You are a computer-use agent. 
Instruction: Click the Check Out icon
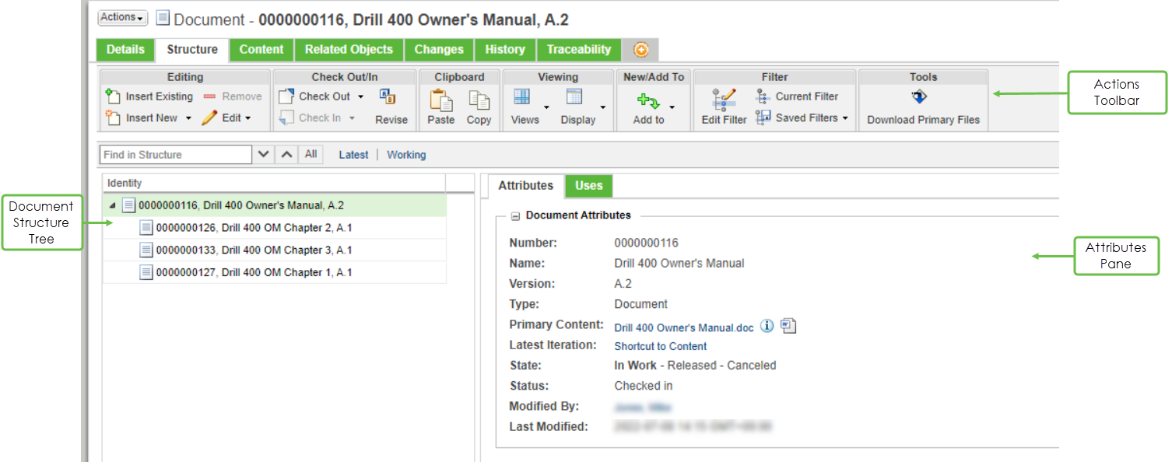click(286, 96)
